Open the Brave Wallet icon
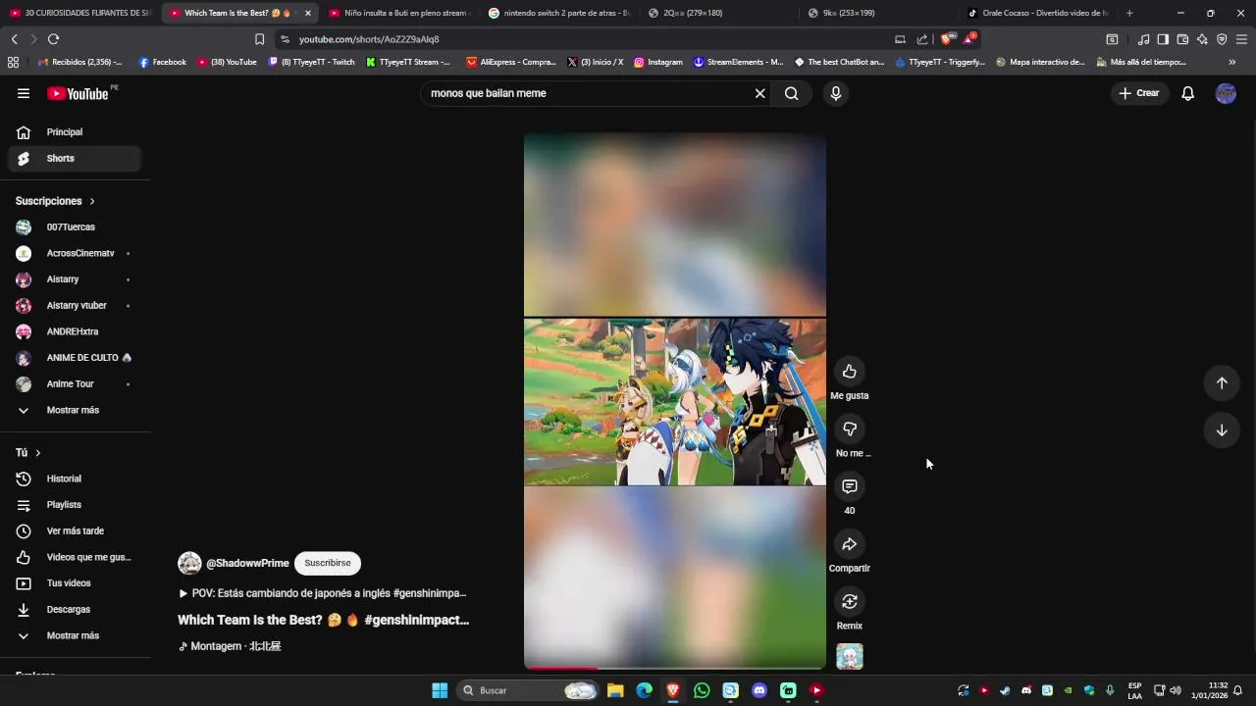 coord(1182,39)
